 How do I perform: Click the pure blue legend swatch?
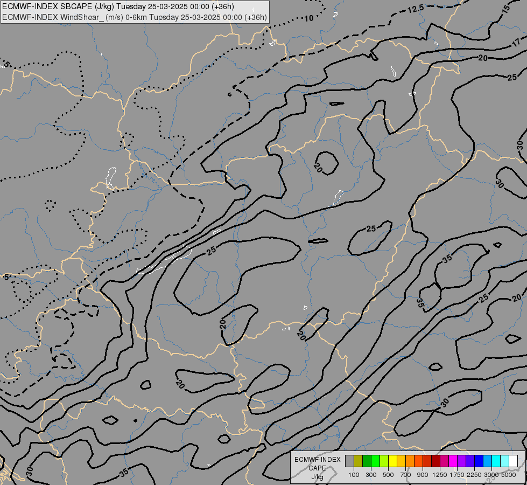pyautogui.click(x=479, y=461)
